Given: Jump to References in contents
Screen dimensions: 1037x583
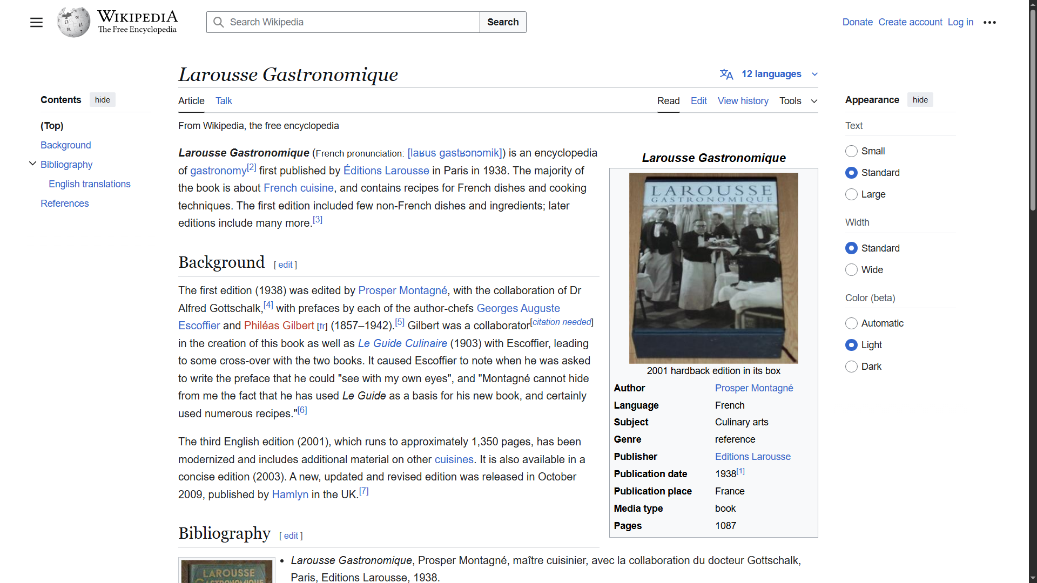Looking at the screenshot, I should [x=65, y=204].
